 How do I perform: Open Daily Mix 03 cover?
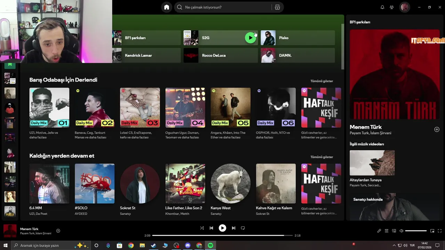[140, 108]
